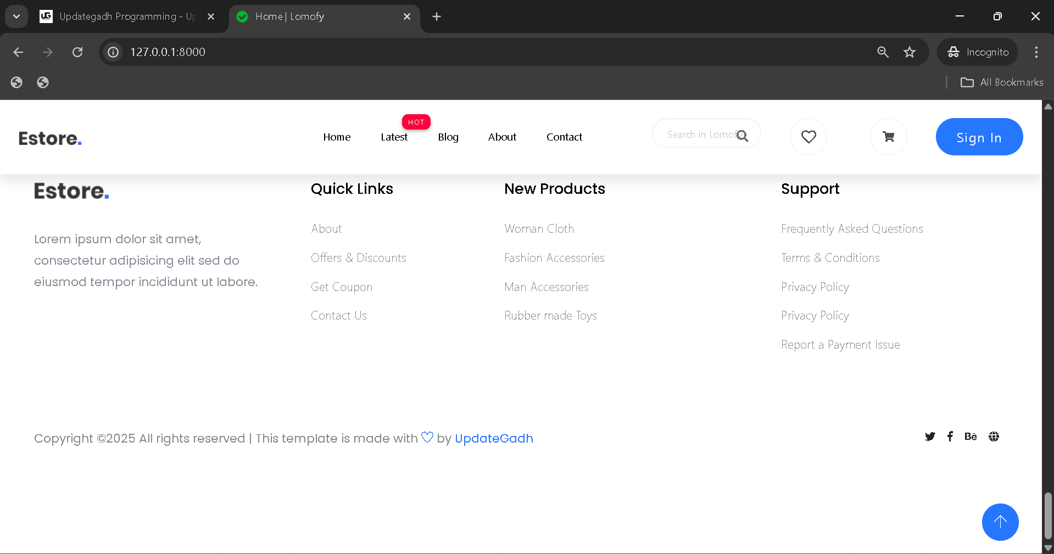This screenshot has width=1054, height=554.
Task: Click the Sign In button
Action: coord(979,137)
